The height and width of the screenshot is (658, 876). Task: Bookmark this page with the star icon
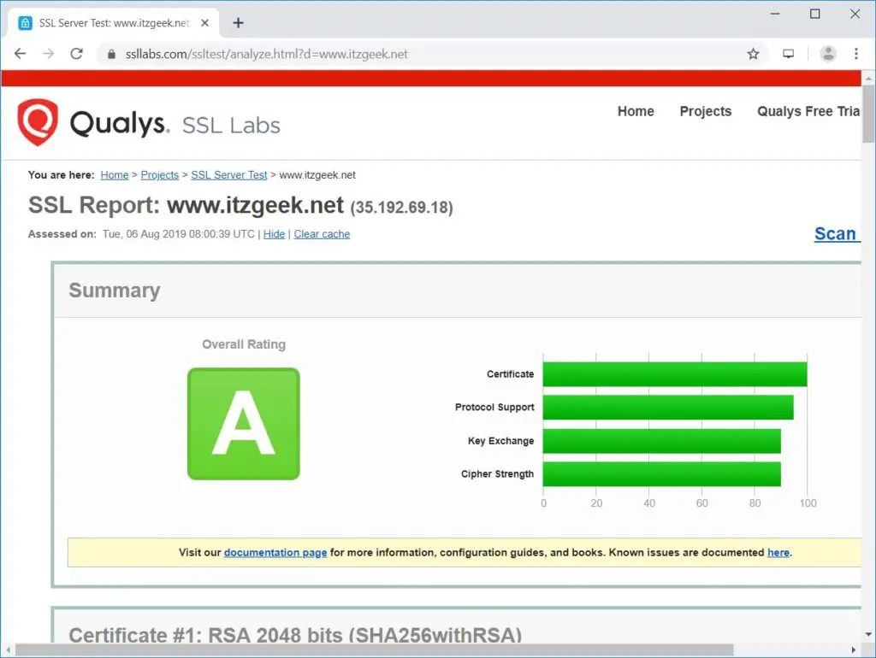(753, 54)
